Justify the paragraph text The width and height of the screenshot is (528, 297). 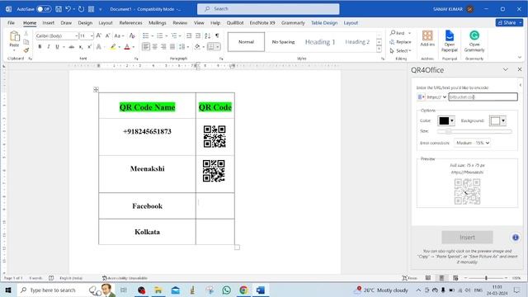pos(172,46)
